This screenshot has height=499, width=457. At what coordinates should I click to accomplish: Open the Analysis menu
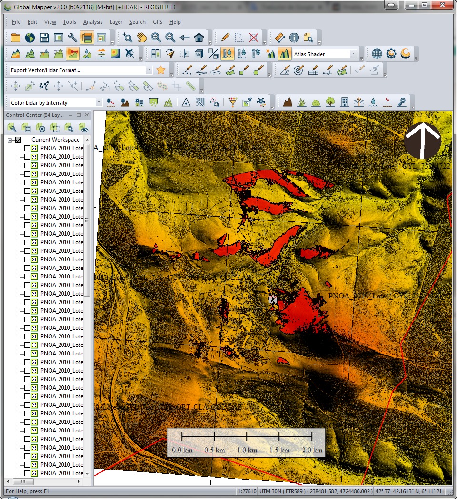92,22
